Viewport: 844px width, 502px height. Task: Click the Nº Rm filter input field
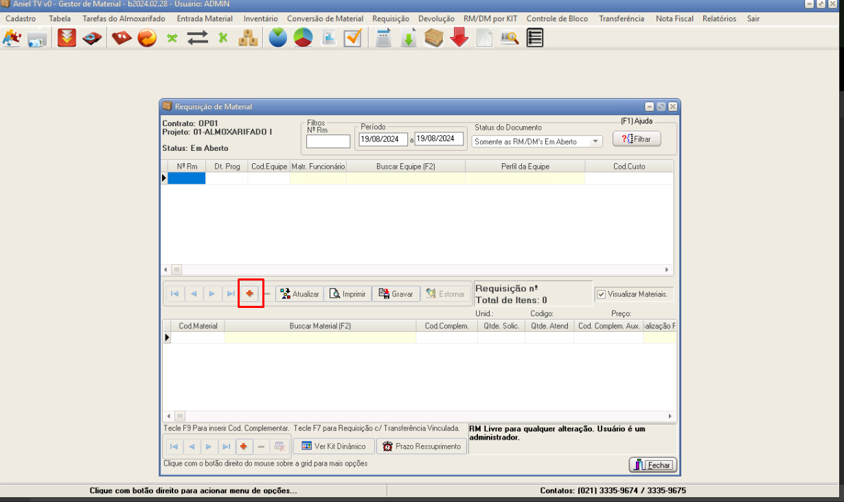pyautogui.click(x=328, y=141)
